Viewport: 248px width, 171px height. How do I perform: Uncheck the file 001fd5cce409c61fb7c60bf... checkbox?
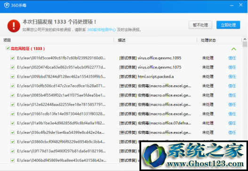point(13,58)
